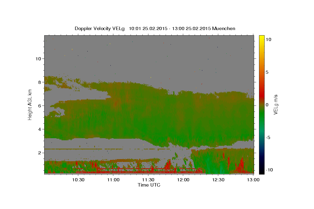
Task: Click the plot title 'Doppler Velocity VELg'
Action: [100, 28]
